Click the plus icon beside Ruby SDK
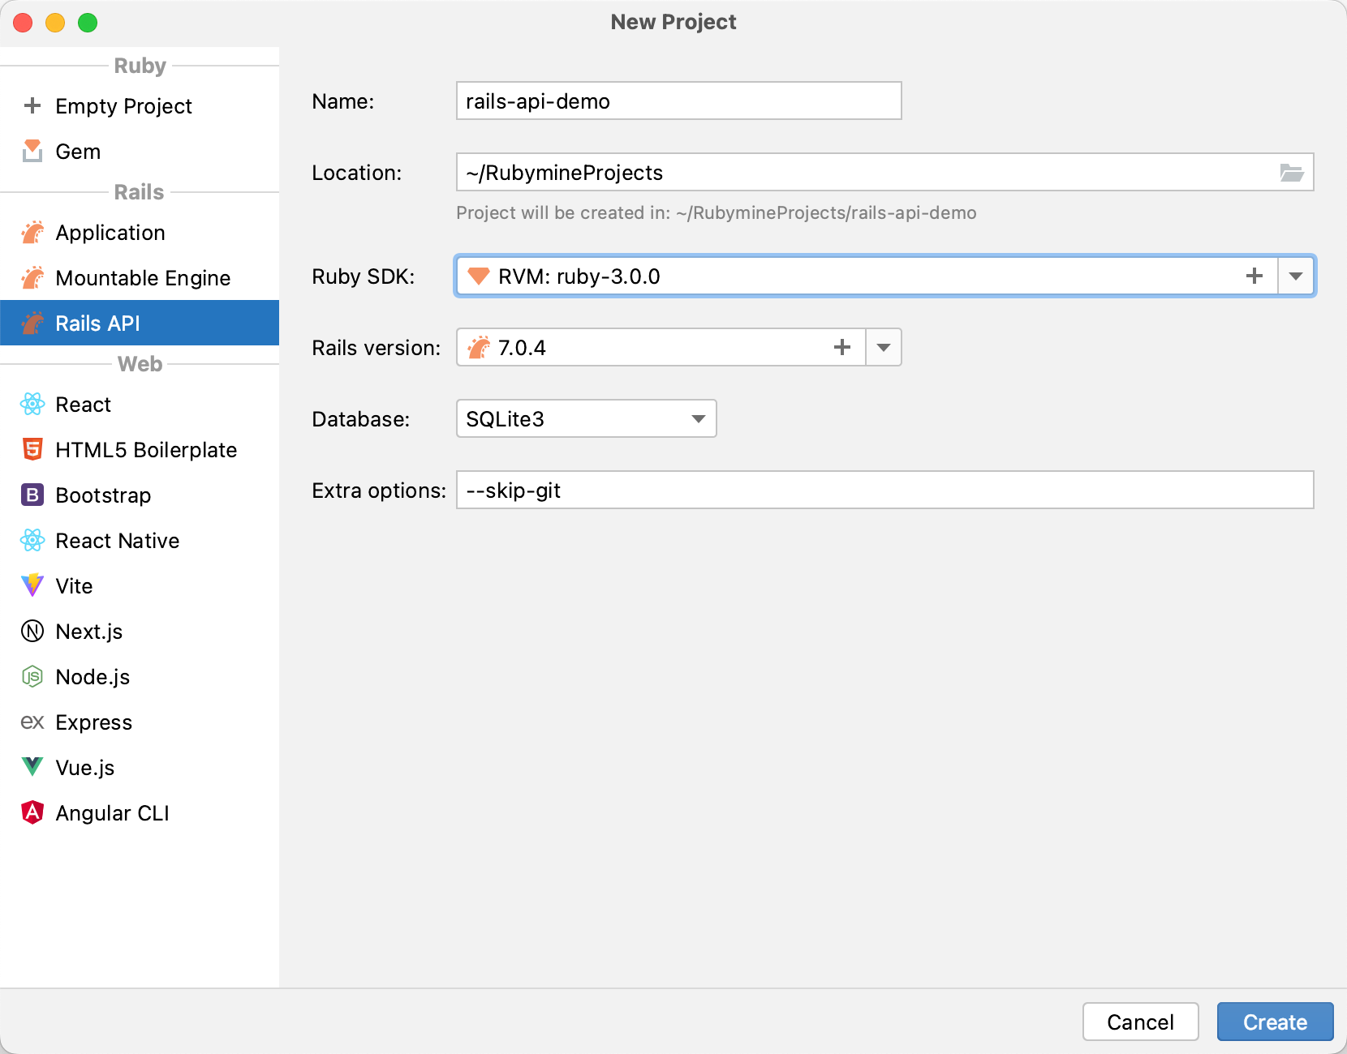The width and height of the screenshot is (1347, 1054). click(x=1254, y=276)
